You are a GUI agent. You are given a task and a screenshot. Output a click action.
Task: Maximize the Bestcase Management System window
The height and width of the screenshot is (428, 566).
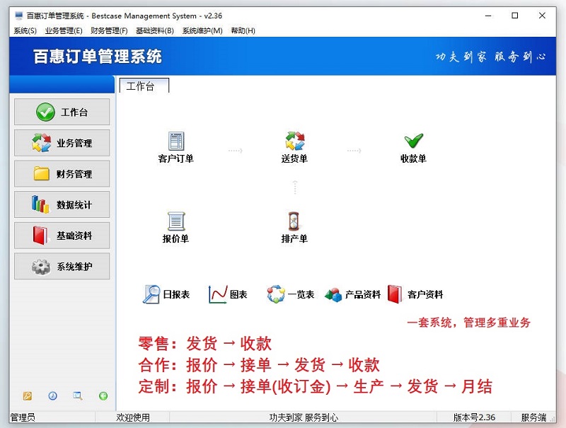[515, 16]
